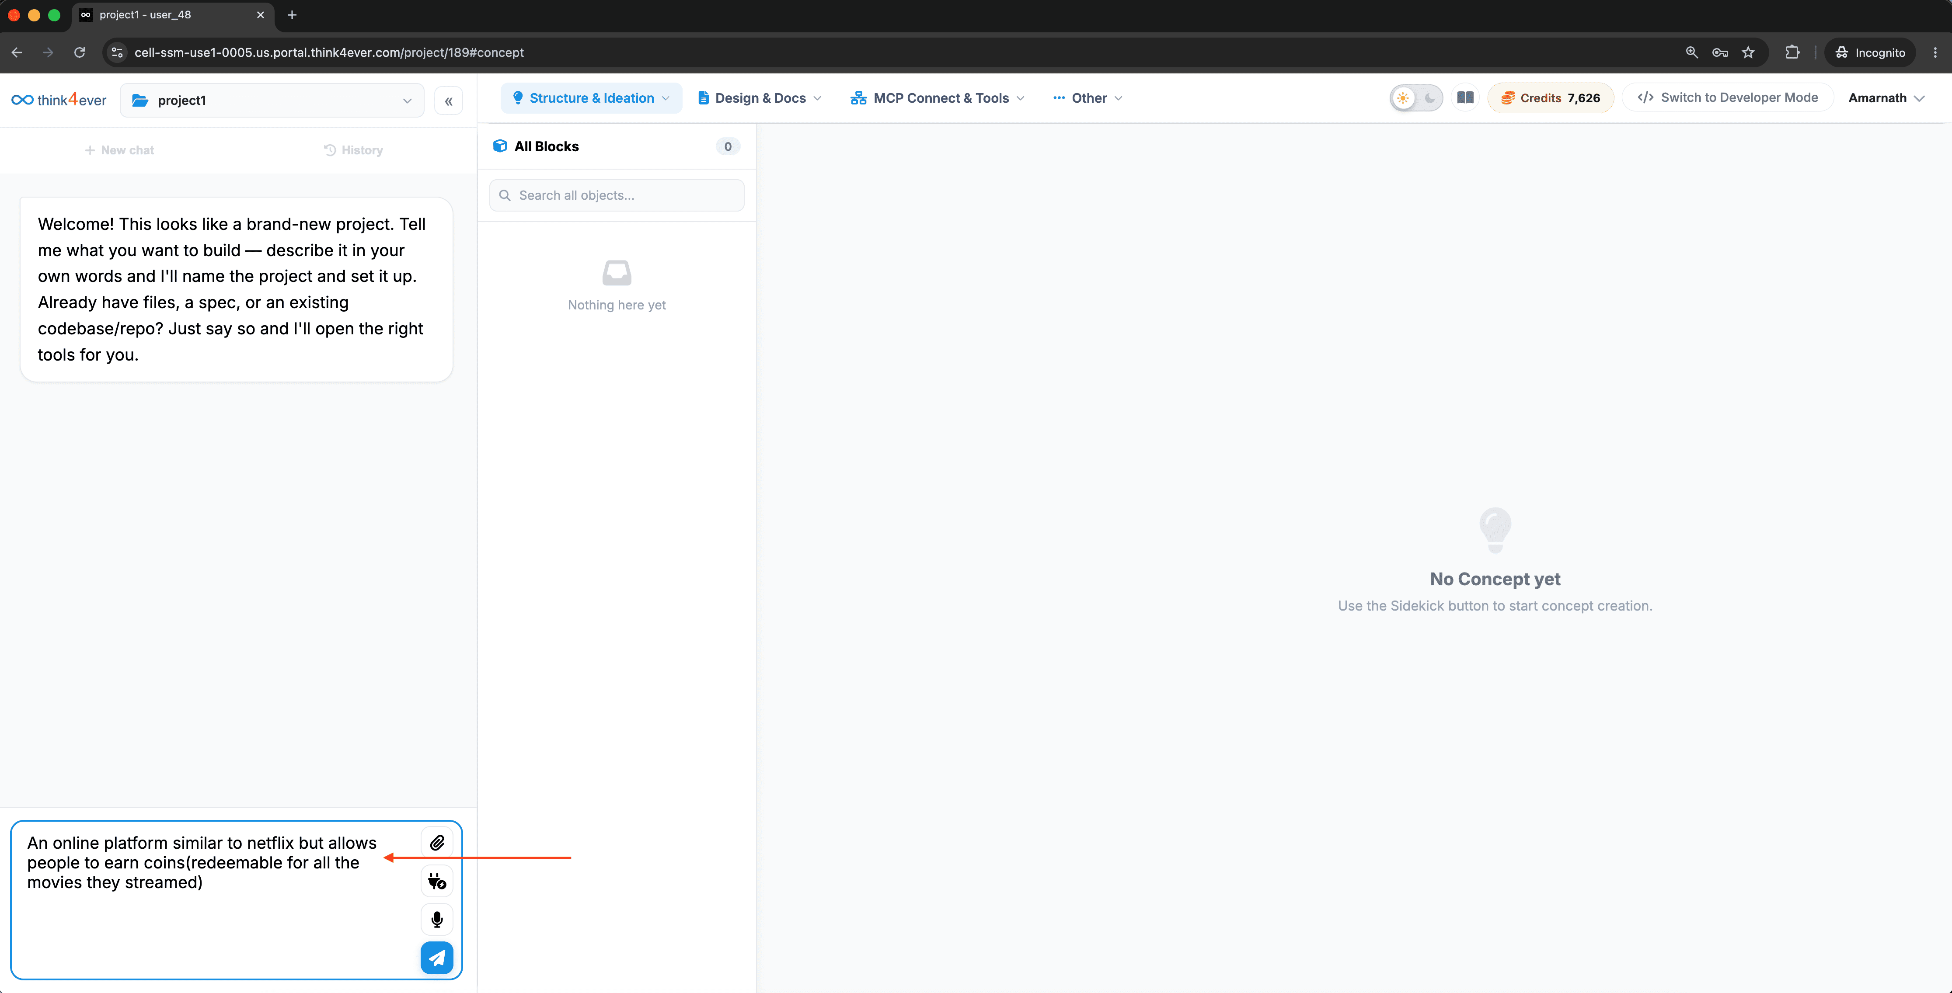Open the Design & Docs menu
Screen dimensions: 1952x993
759,98
